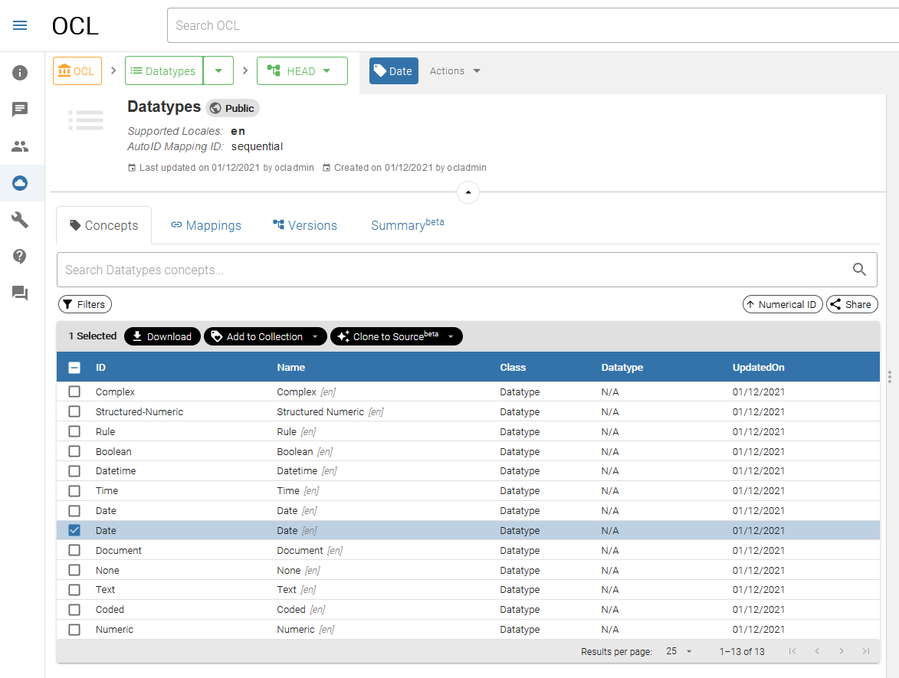Open the feedback comment sidebar icon

[x=20, y=110]
